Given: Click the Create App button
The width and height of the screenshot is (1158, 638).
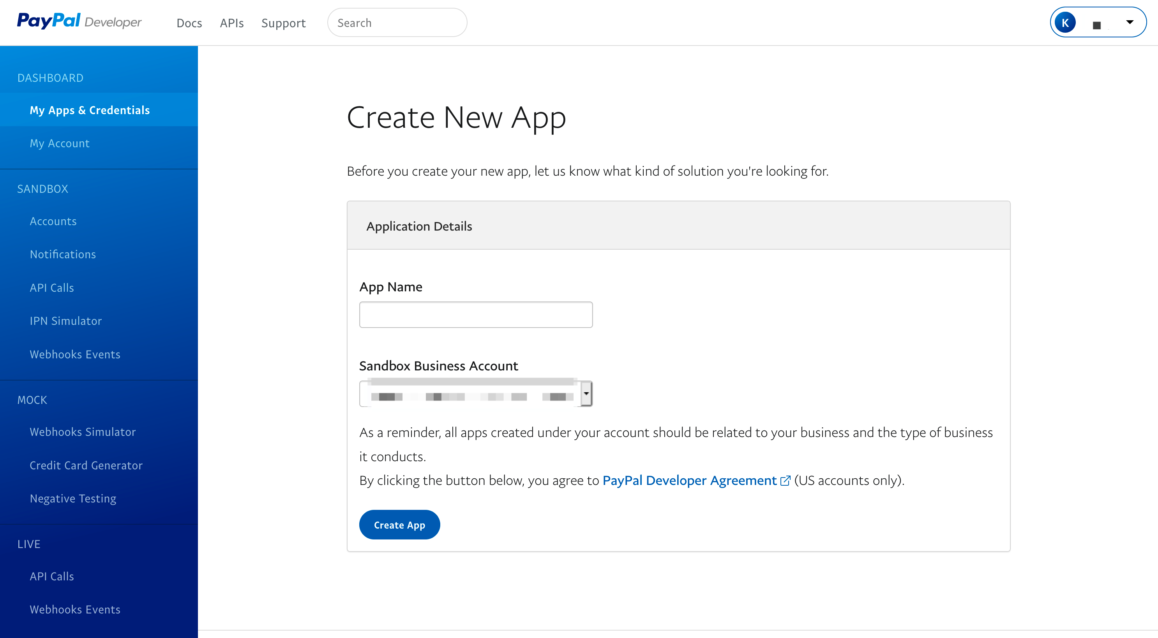Looking at the screenshot, I should coord(399,525).
